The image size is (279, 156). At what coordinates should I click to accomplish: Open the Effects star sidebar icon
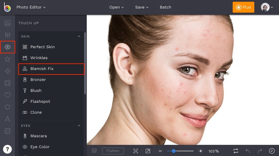coord(7,59)
